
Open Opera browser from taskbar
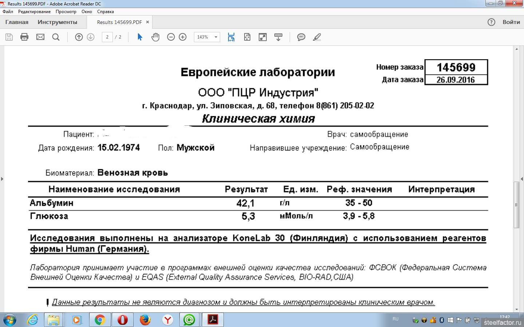point(123,320)
